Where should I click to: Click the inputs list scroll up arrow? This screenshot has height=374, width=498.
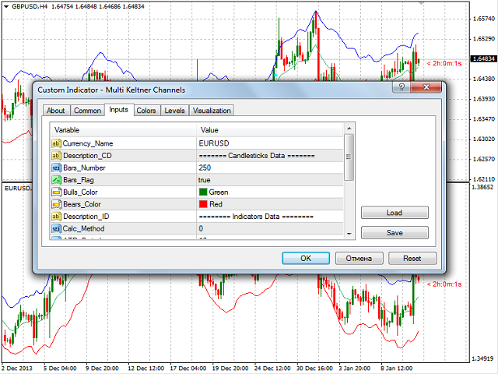tap(349, 129)
